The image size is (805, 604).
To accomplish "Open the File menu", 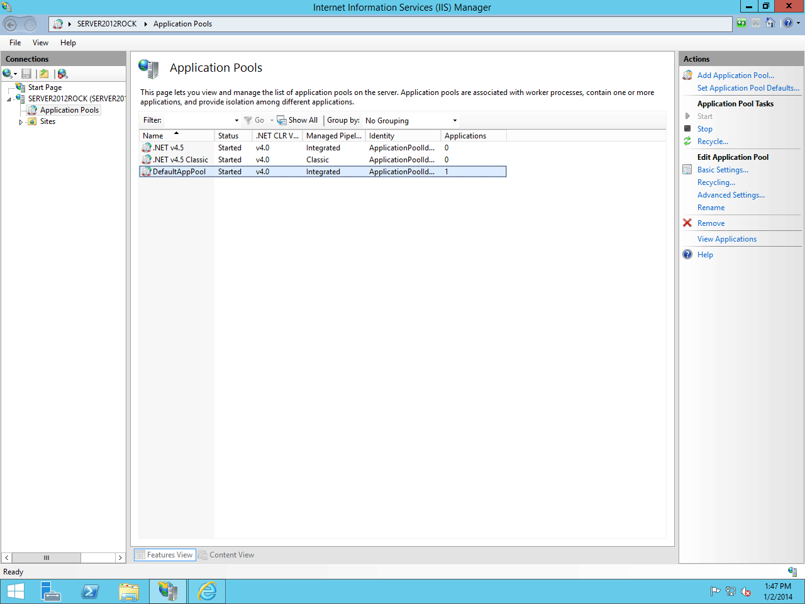I will pos(15,43).
